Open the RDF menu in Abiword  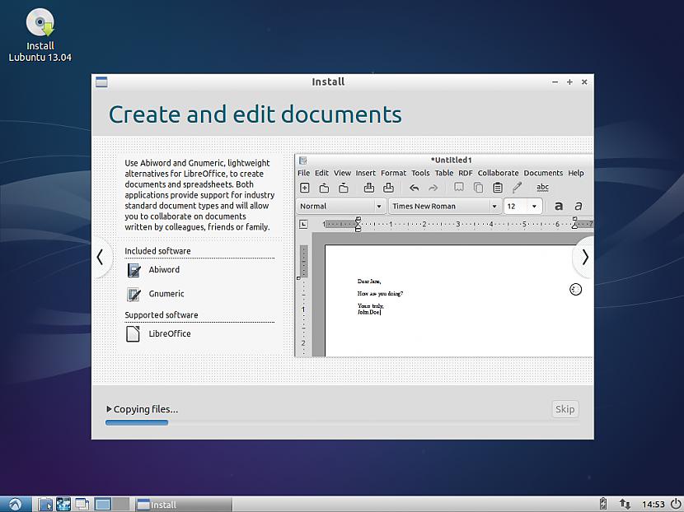coord(466,173)
